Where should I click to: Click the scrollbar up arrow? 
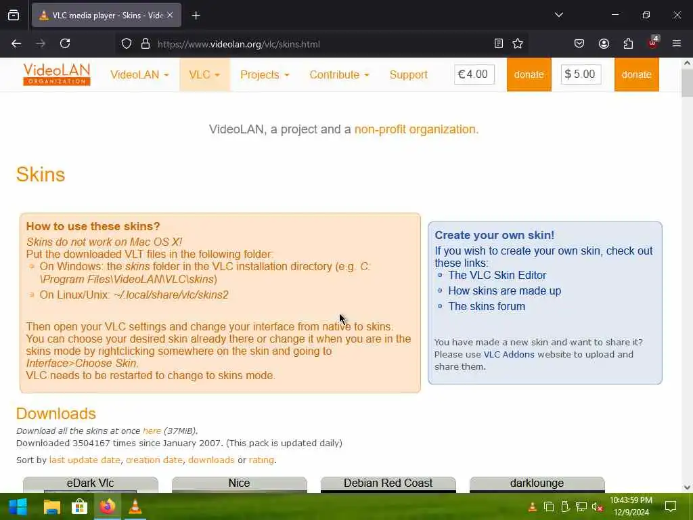click(687, 63)
